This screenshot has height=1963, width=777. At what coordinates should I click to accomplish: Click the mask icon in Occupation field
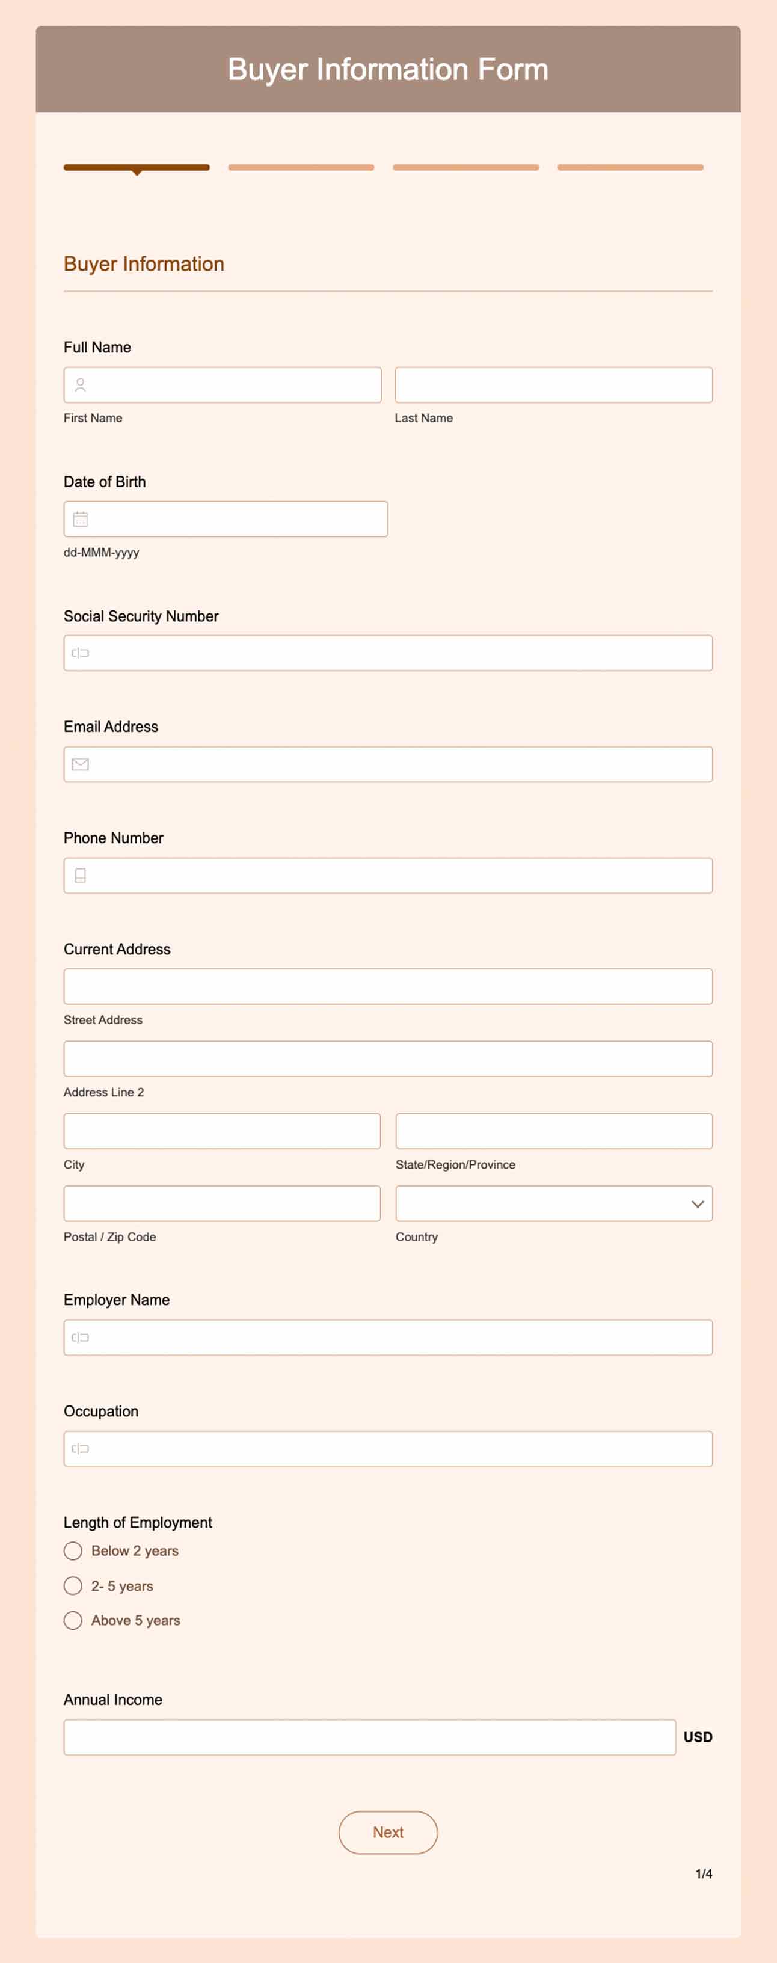80,1448
